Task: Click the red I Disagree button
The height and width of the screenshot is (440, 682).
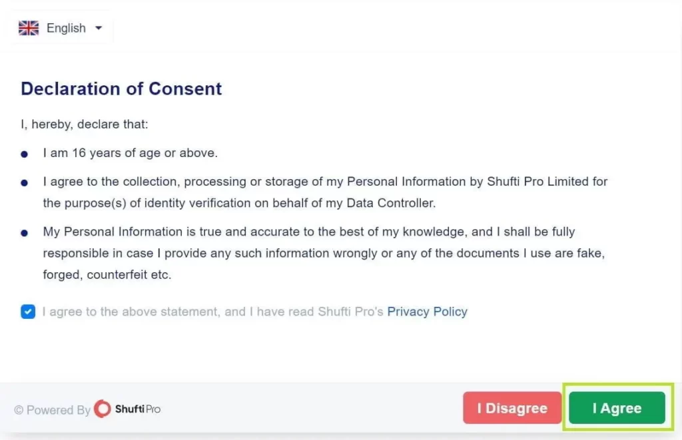Action: tap(512, 408)
